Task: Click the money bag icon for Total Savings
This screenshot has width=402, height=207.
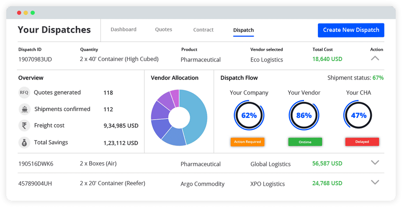Action: tap(24, 143)
